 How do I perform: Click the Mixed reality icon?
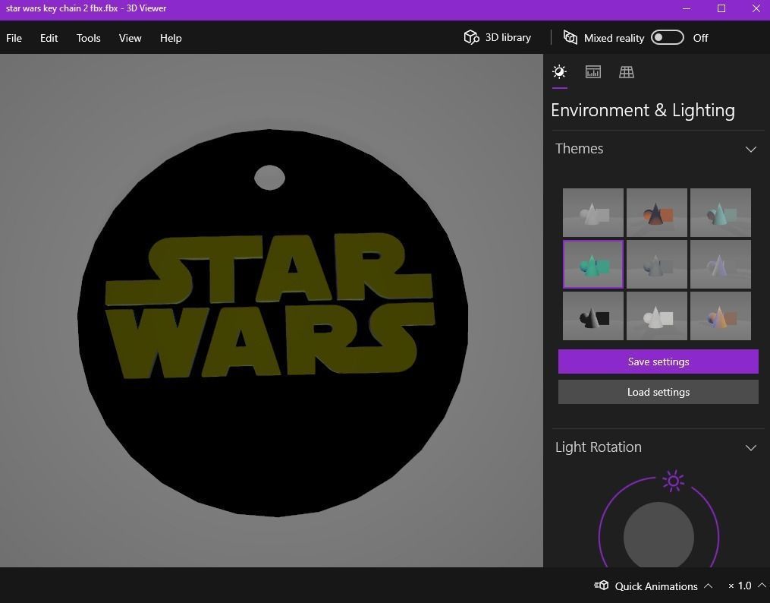click(570, 37)
